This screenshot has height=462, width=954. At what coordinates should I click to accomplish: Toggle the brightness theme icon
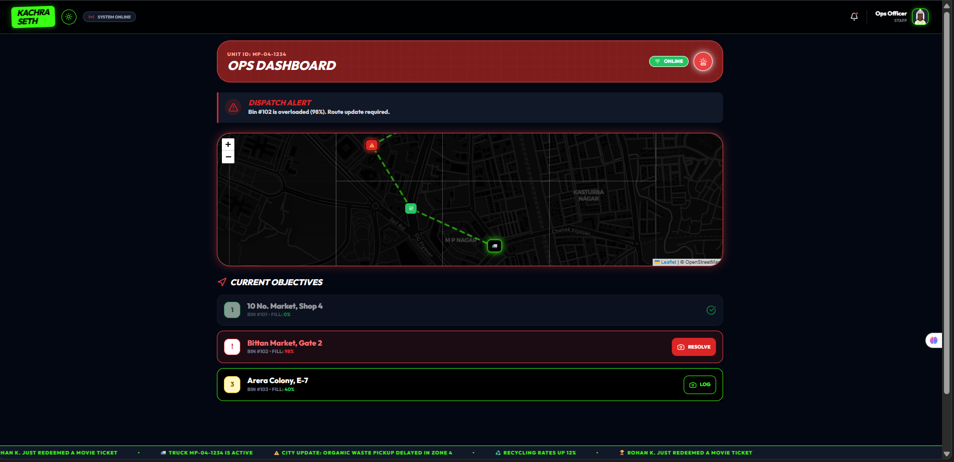click(x=68, y=16)
